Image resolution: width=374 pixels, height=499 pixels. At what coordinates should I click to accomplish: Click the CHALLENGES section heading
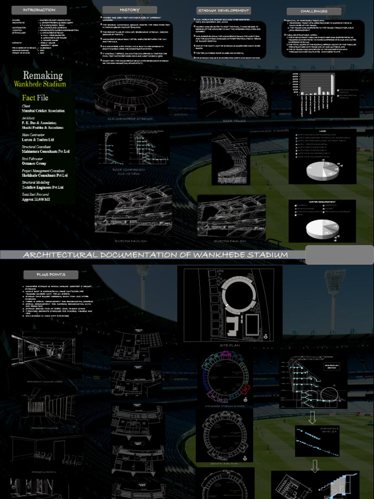pos(314,12)
